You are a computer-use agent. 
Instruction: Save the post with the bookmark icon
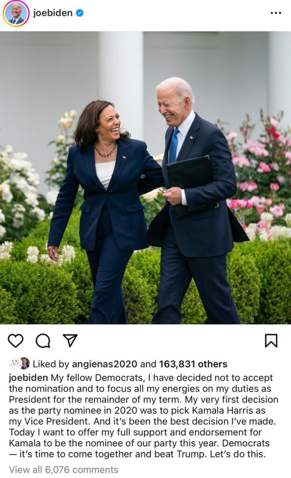click(271, 341)
